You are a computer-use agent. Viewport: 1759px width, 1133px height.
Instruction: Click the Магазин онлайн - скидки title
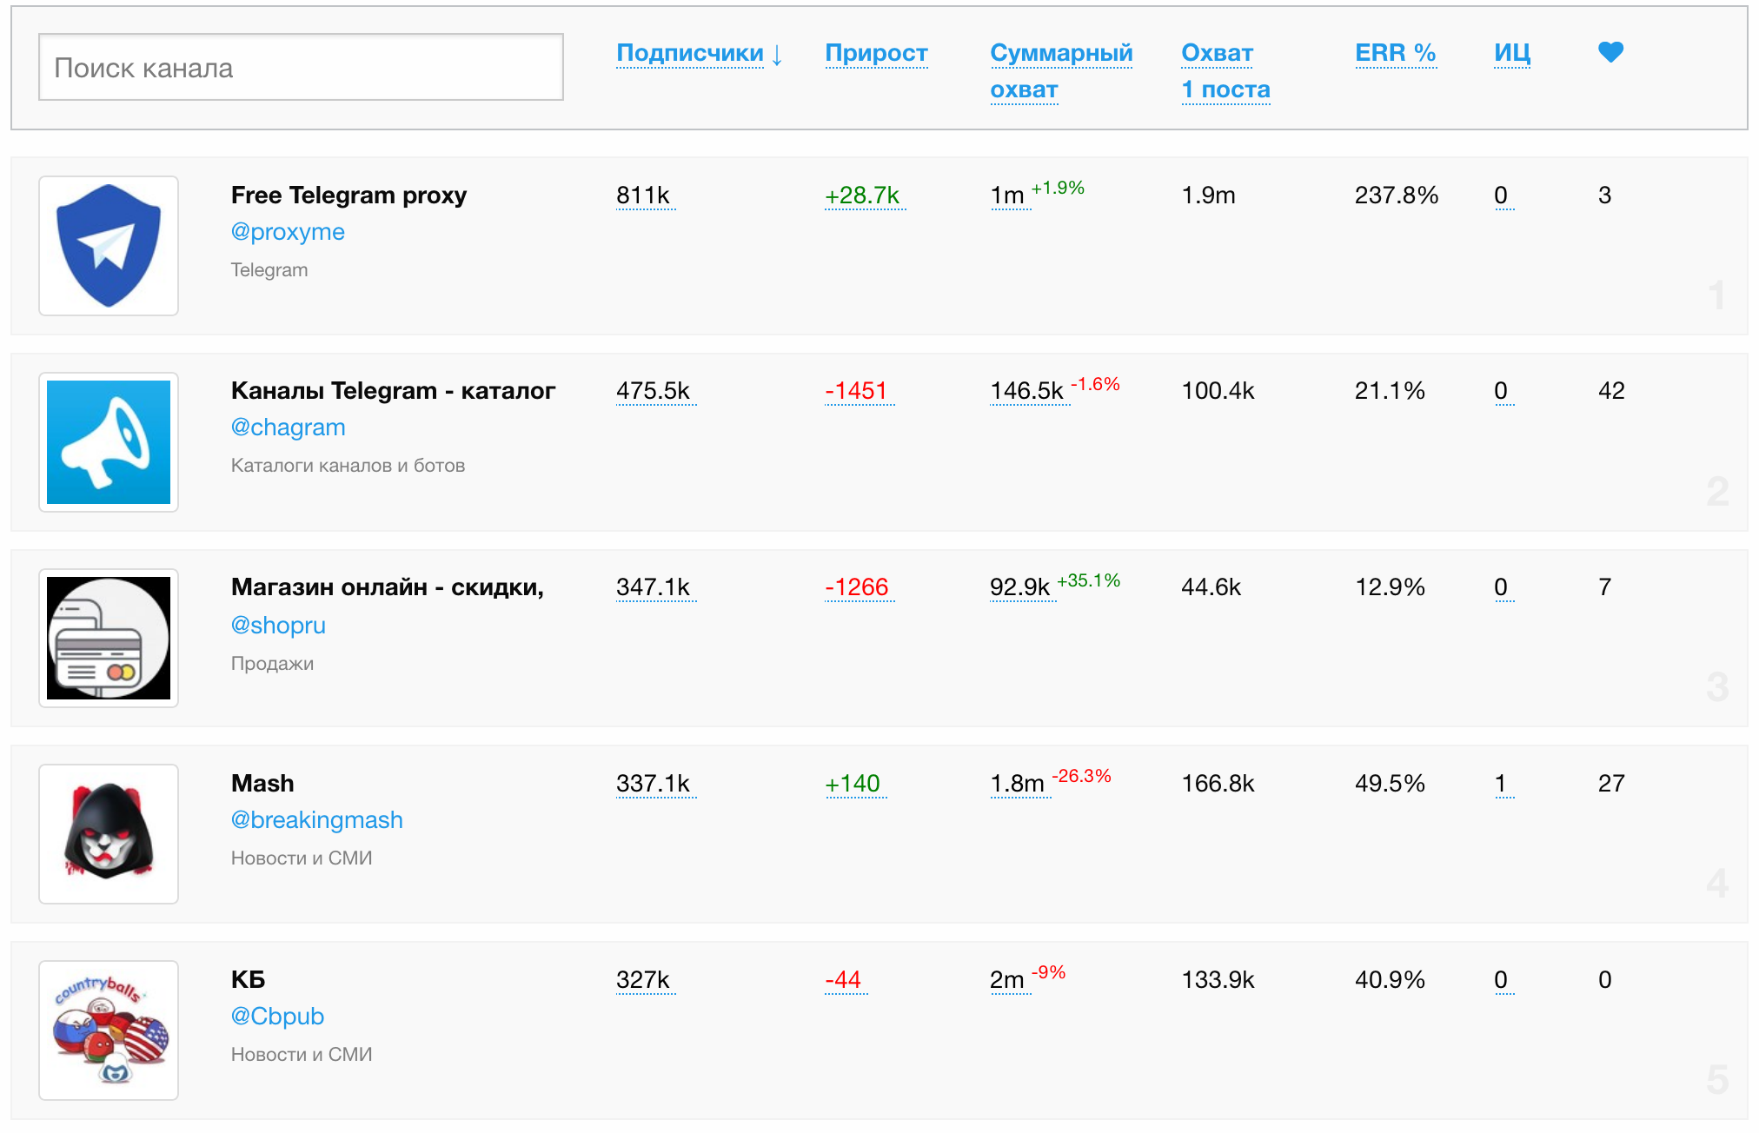pyautogui.click(x=388, y=587)
